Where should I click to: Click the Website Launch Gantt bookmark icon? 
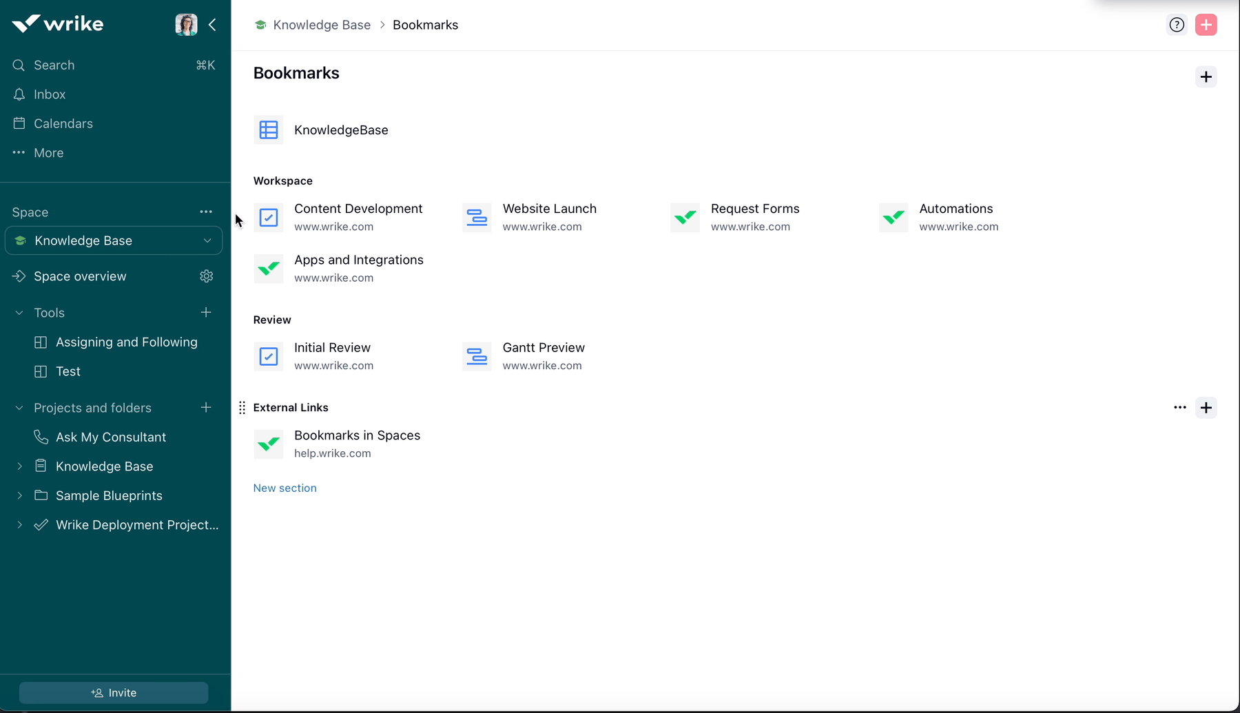click(477, 217)
